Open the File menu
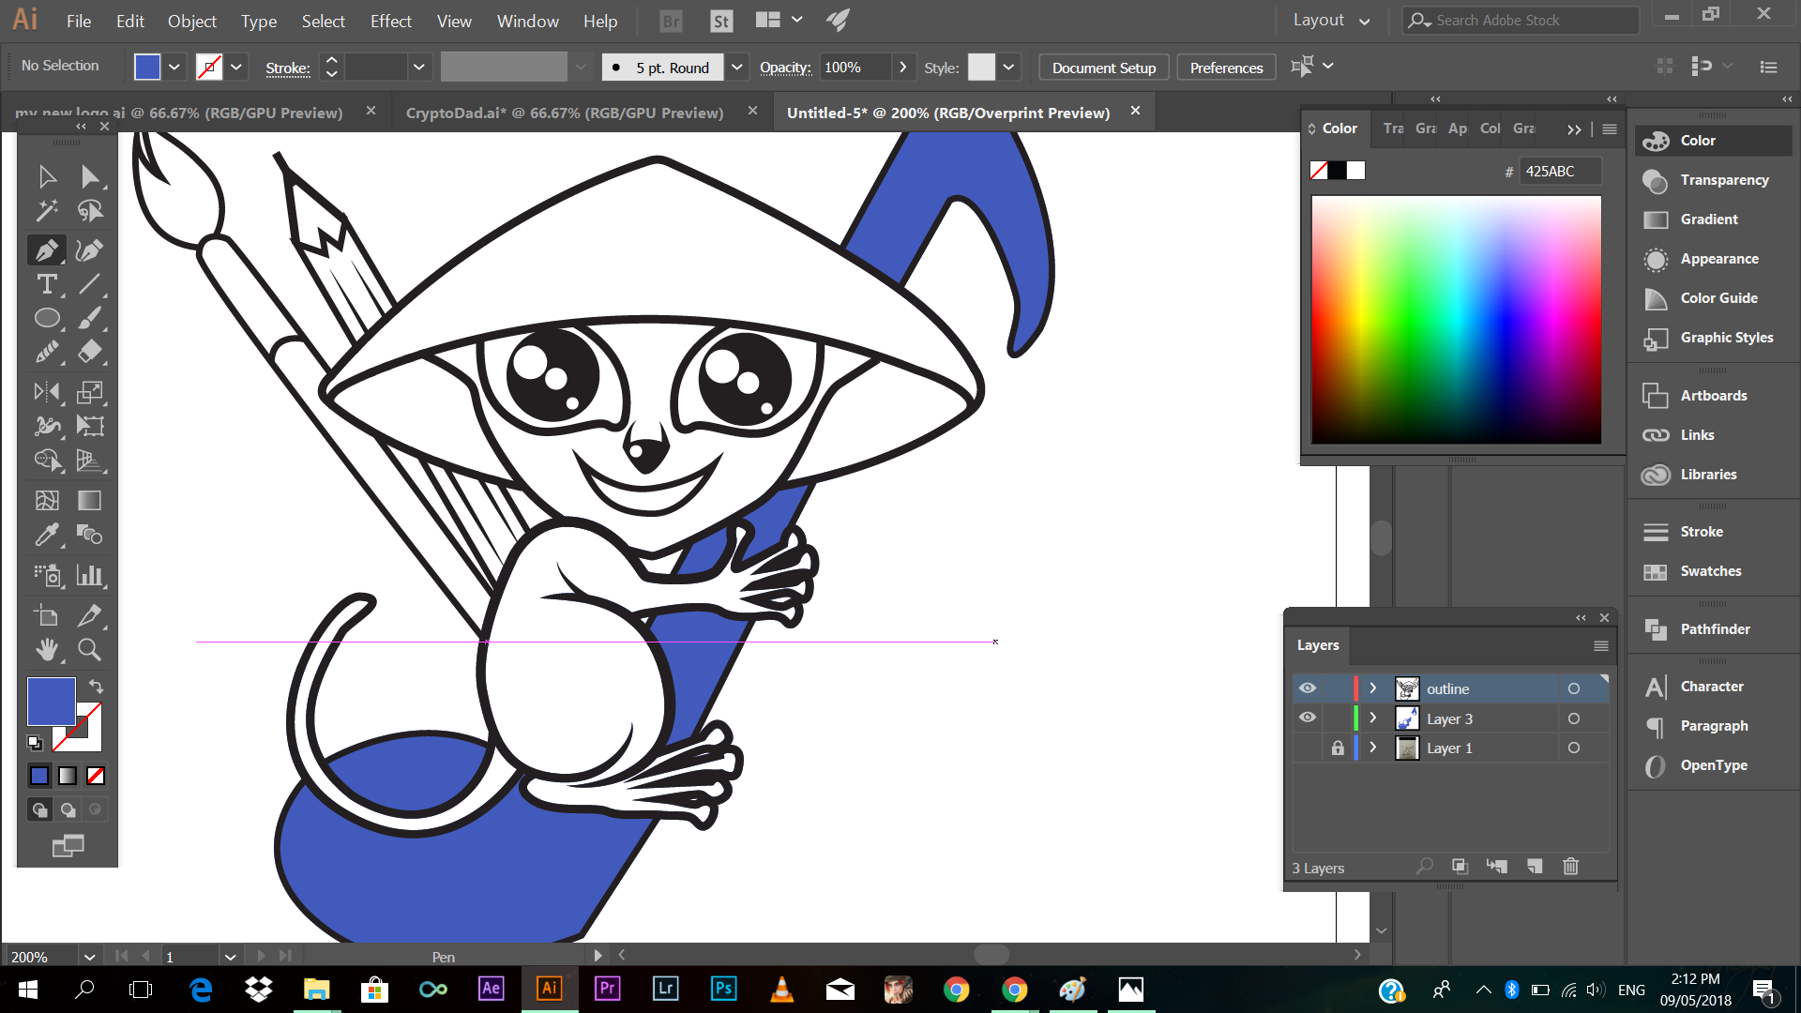1801x1013 pixels. pos(79,21)
